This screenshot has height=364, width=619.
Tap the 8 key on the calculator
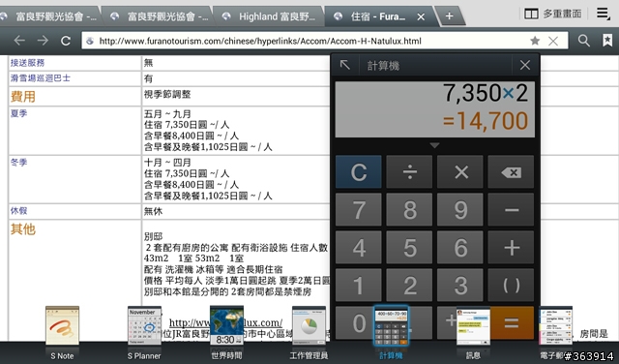tap(409, 209)
